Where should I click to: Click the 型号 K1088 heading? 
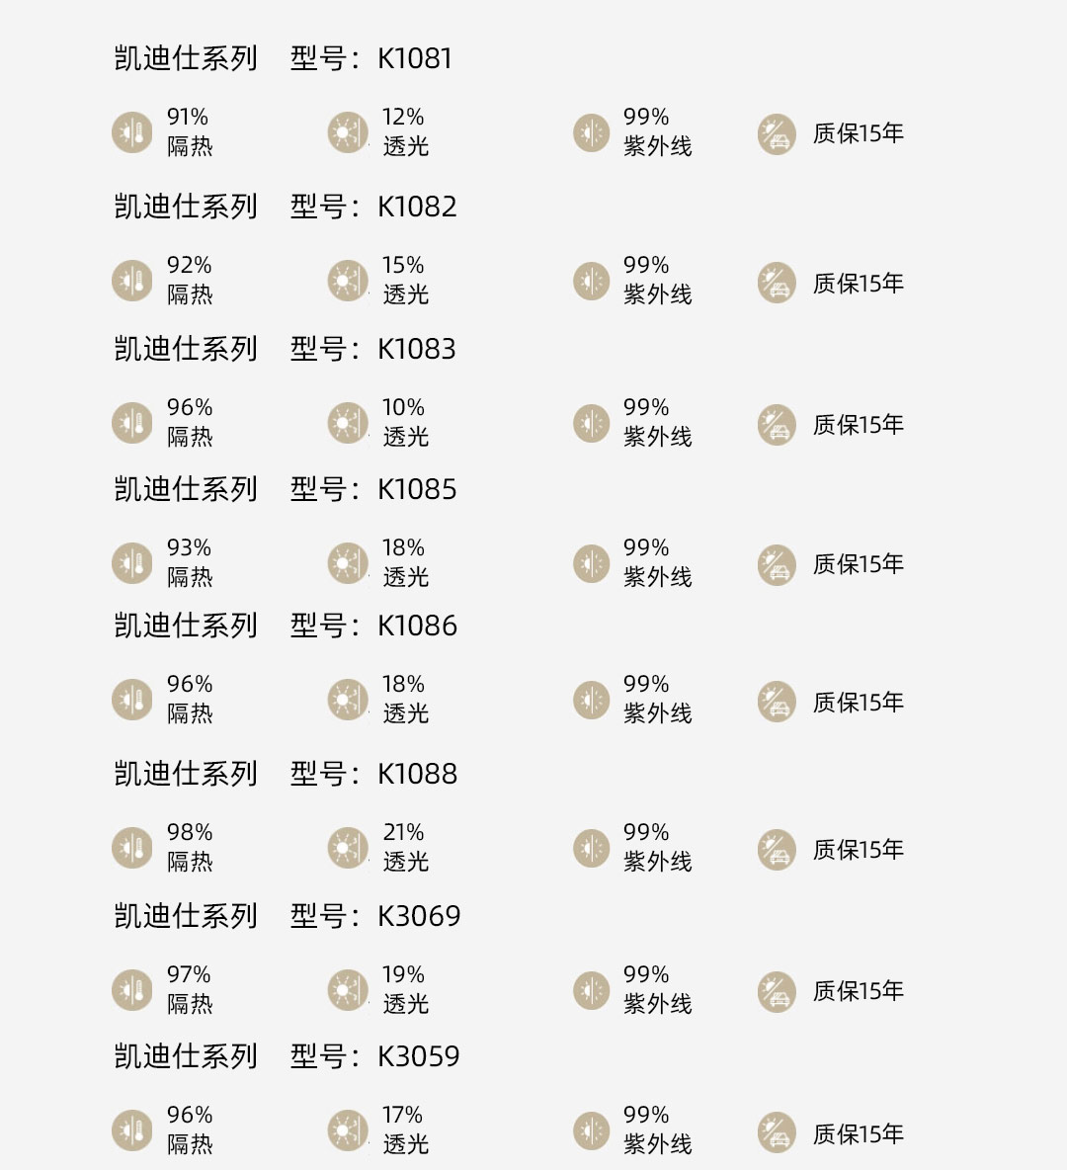(373, 774)
